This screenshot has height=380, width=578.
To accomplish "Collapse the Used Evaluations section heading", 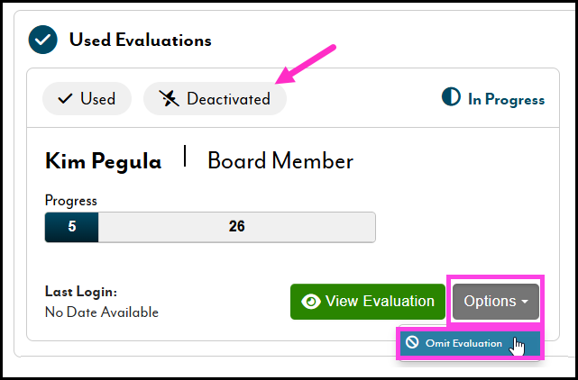I will coord(140,41).
